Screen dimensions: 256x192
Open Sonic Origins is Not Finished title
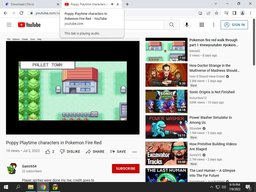[212, 92]
